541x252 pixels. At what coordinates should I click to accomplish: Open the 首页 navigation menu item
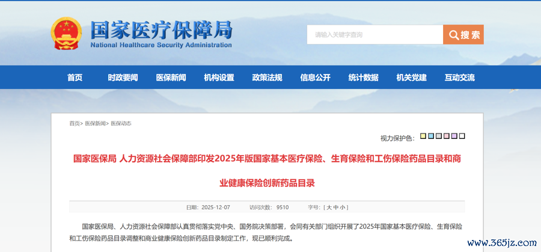pyautogui.click(x=75, y=78)
